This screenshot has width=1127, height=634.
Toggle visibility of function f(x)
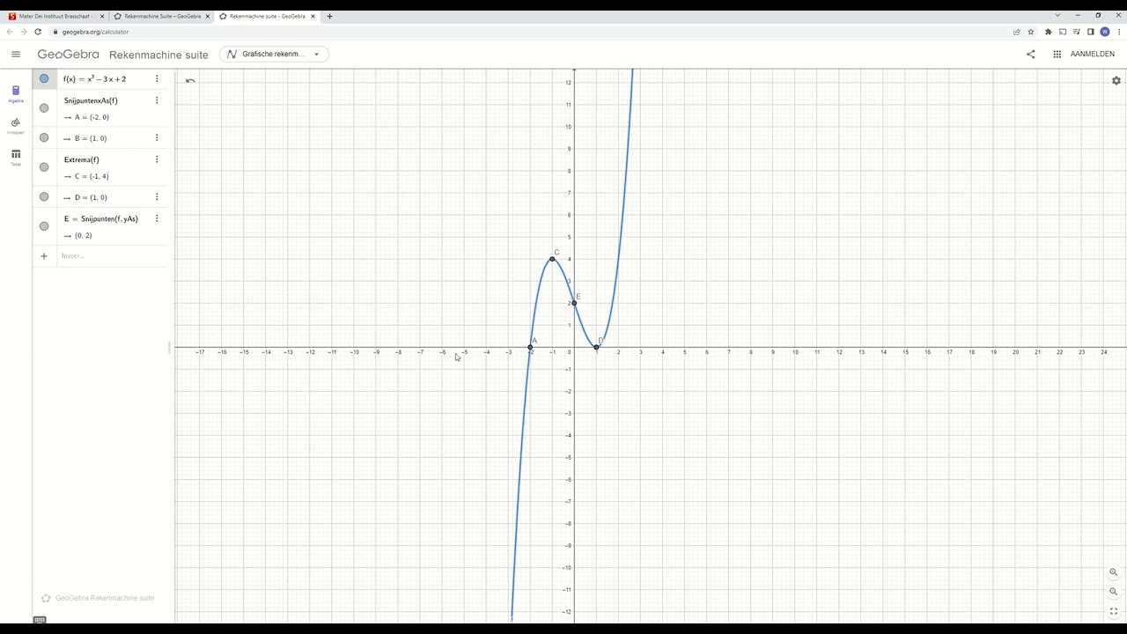44,78
